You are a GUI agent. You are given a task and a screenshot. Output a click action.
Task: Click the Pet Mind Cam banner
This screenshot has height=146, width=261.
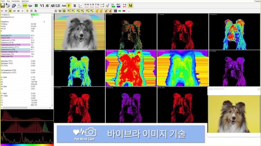click(x=131, y=134)
